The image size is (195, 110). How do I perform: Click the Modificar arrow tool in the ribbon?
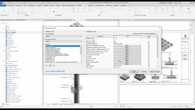4,9
